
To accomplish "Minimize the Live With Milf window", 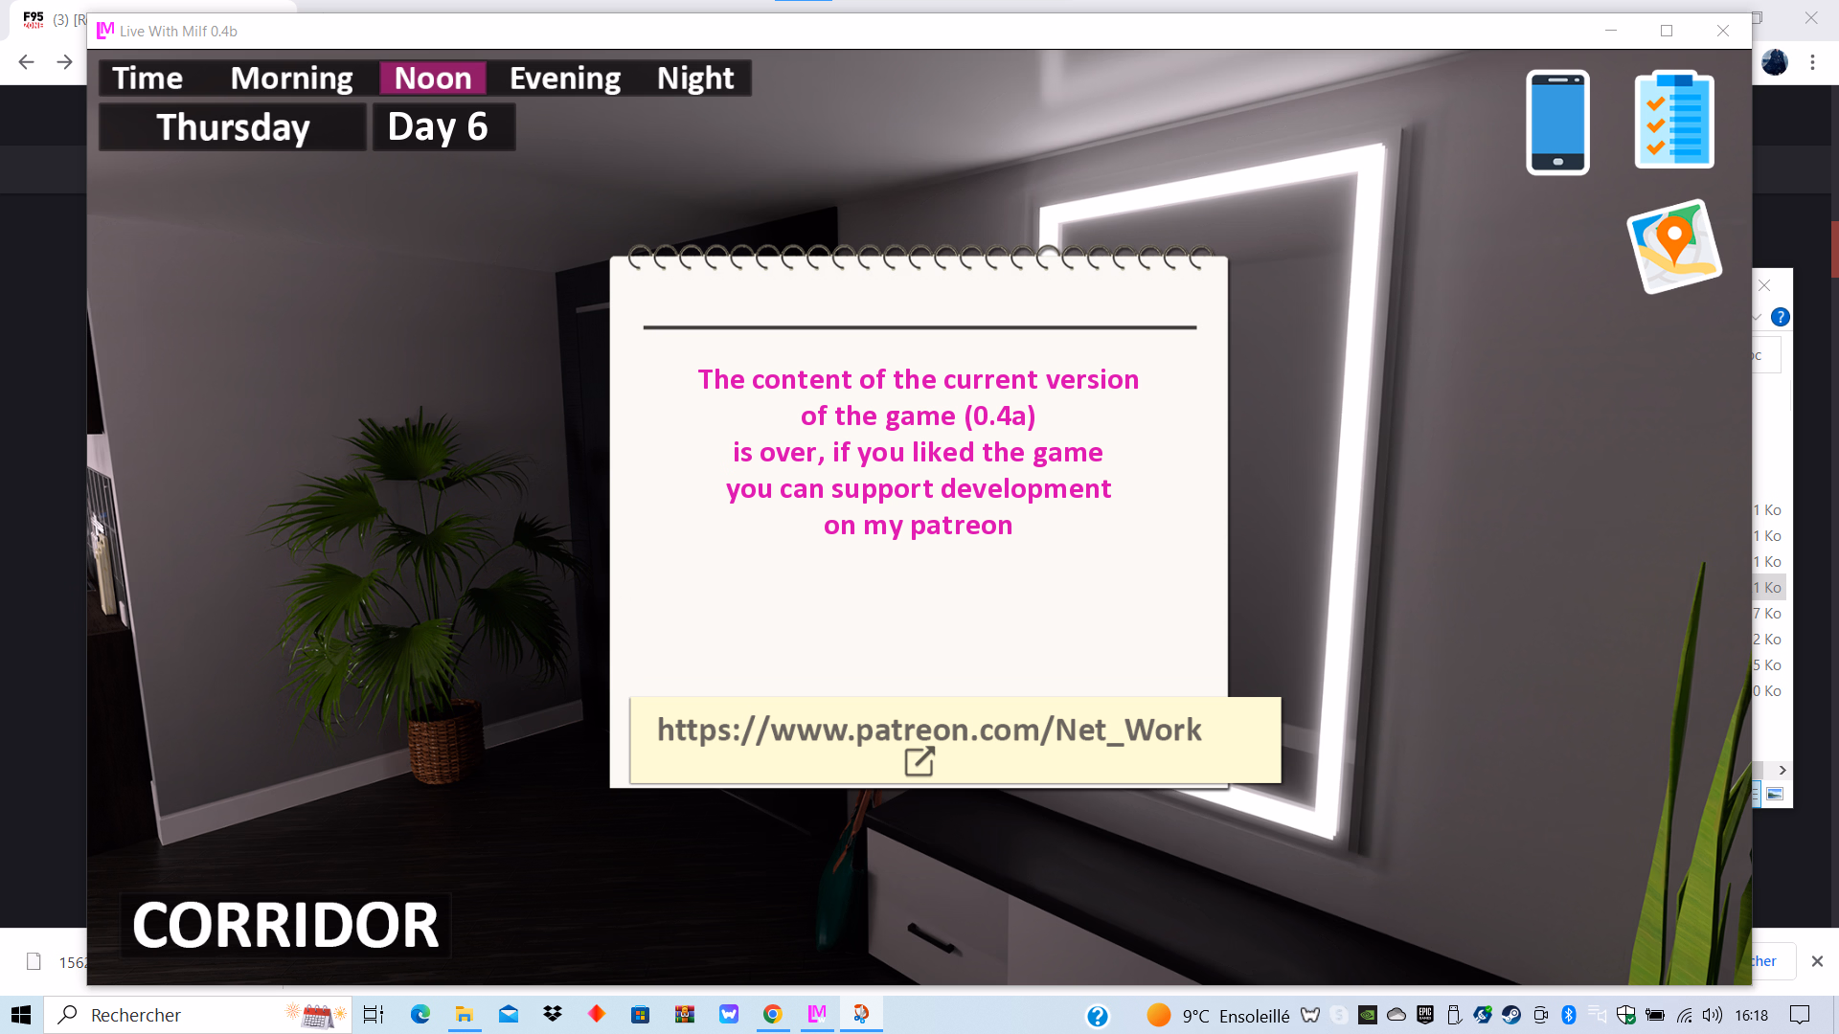I will (1611, 31).
